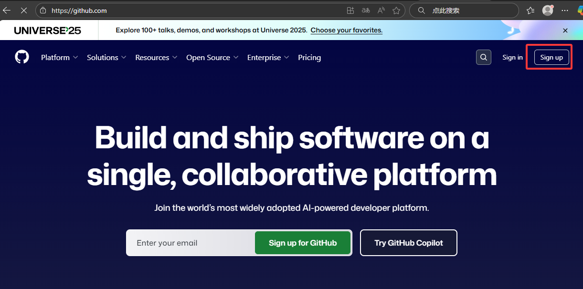Expand the Solutions menu
Viewport: 583px width, 289px height.
[x=106, y=57]
